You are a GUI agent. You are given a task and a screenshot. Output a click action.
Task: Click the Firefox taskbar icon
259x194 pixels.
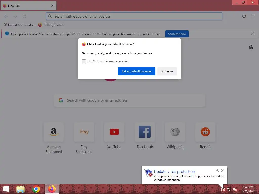52,189
